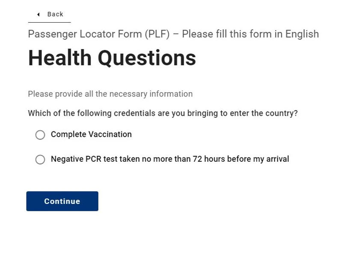Image resolution: width=338 pixels, height=262 pixels.
Task: Click 'Please fill this form in English' text
Action: [250, 34]
